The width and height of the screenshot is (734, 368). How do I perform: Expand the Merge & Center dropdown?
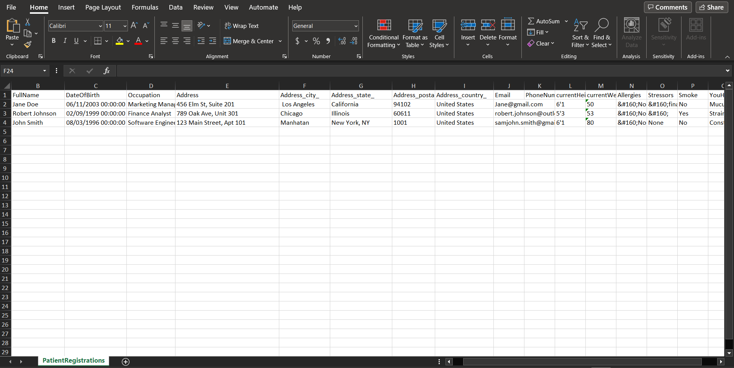280,41
